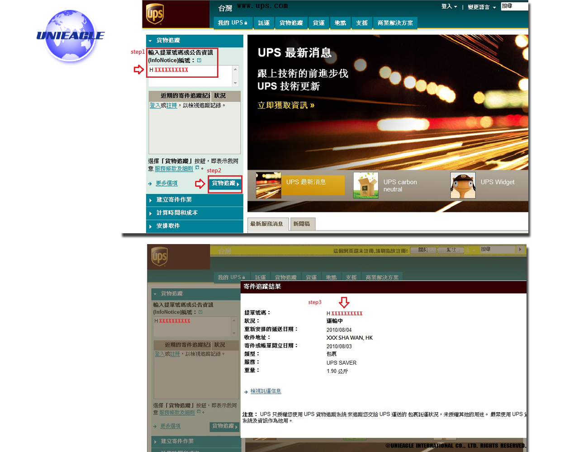This screenshot has height=452, width=579.
Task: Expand the 安排取件 section
Action: [195, 226]
